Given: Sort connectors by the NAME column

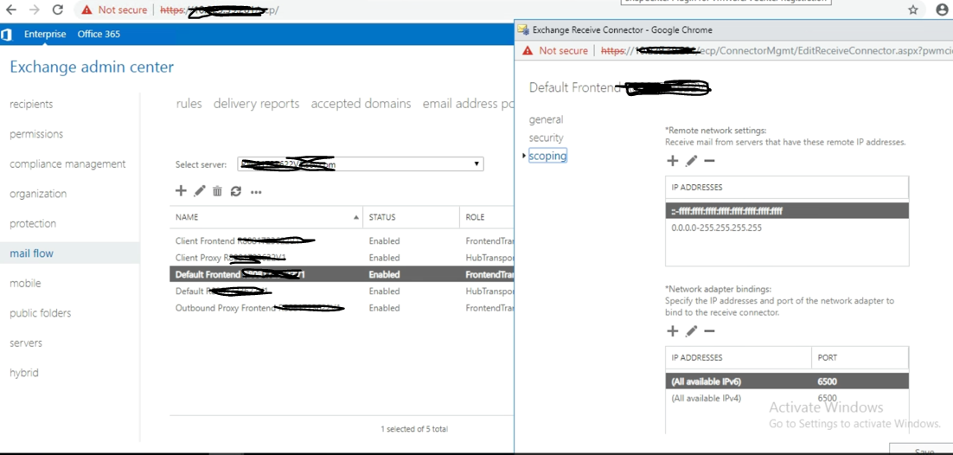Looking at the screenshot, I should point(266,217).
